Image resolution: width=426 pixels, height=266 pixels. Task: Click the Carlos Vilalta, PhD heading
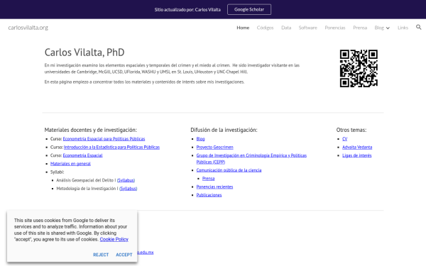84,52
